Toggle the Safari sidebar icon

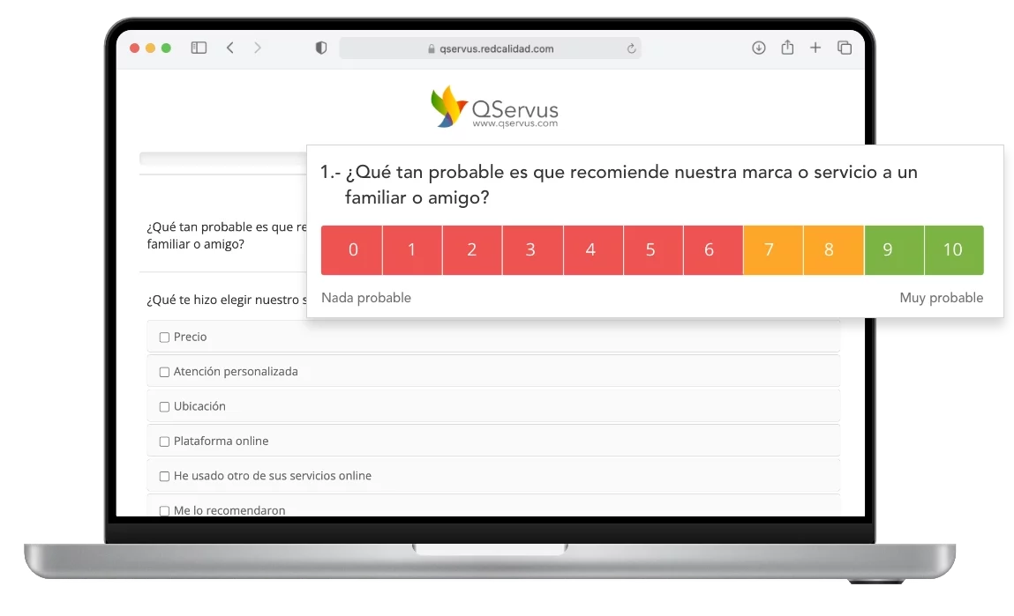point(199,48)
